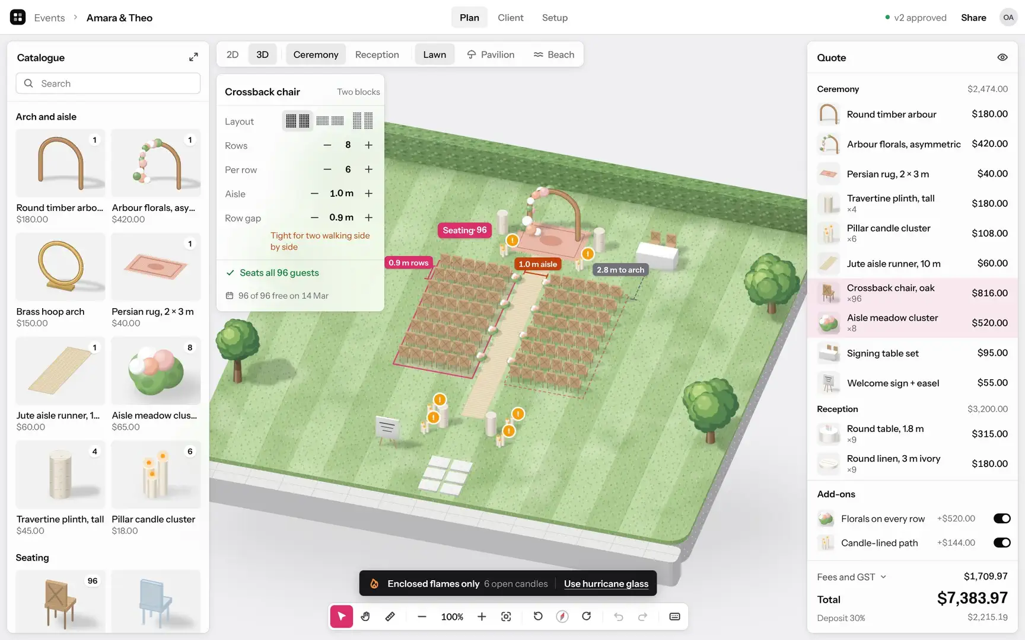Reset compass orientation

pyautogui.click(x=562, y=616)
